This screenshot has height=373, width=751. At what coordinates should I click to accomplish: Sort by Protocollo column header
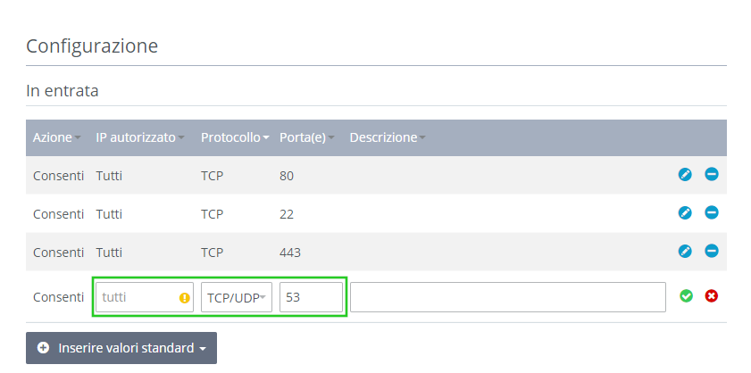[235, 138]
